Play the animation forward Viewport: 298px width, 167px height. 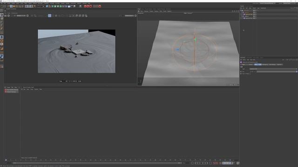pyautogui.click(x=201, y=163)
